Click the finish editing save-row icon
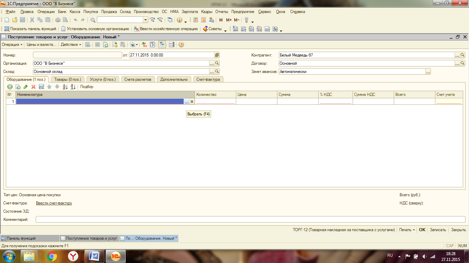The width and height of the screenshot is (469, 263). [42, 87]
